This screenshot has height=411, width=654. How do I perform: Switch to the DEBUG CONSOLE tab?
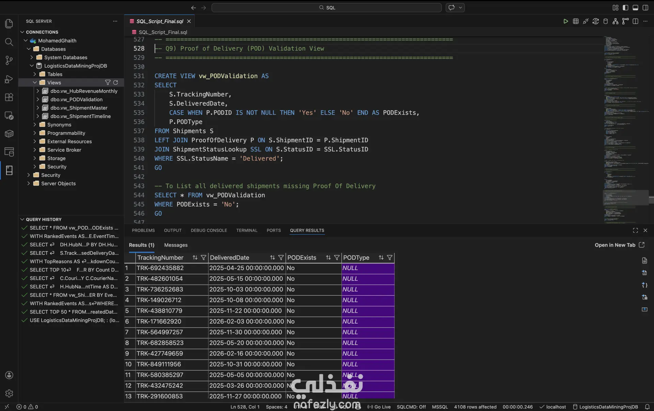[x=209, y=230]
